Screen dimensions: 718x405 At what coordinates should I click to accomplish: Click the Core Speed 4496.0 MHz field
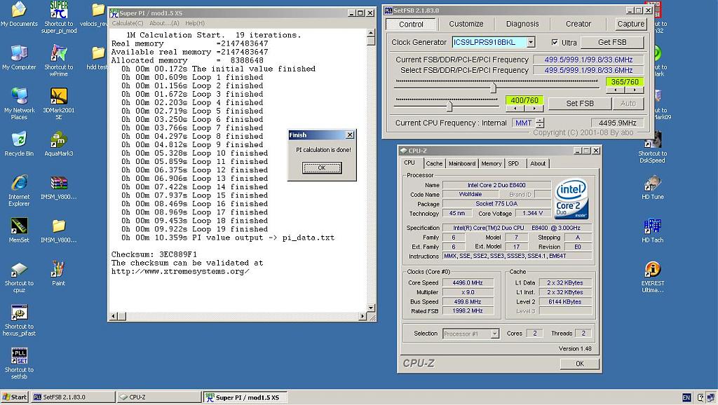click(468, 283)
